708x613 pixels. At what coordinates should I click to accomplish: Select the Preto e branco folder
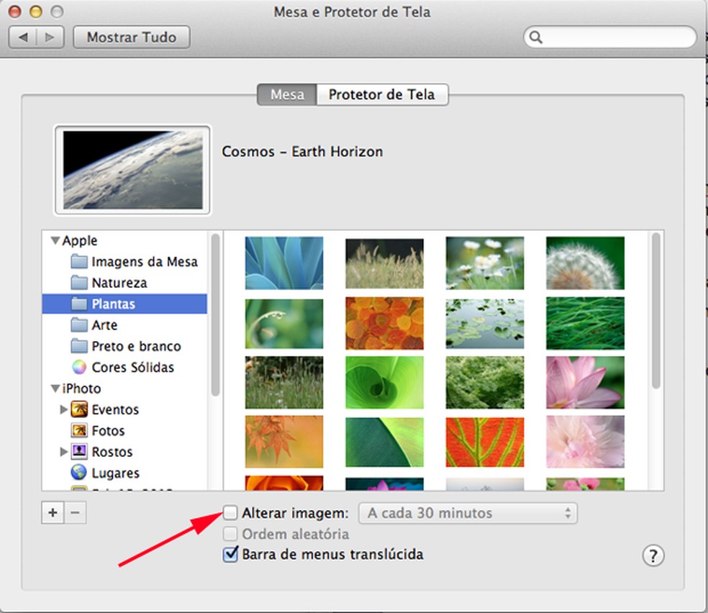tap(124, 346)
